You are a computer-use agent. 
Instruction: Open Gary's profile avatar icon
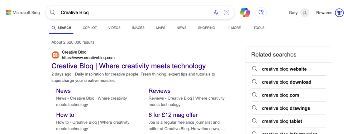pos(305,13)
